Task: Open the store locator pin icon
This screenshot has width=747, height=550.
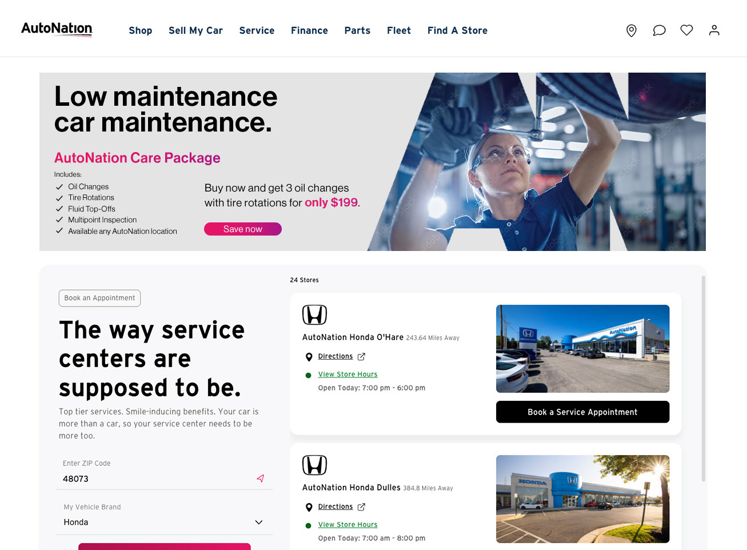Action: click(x=632, y=30)
